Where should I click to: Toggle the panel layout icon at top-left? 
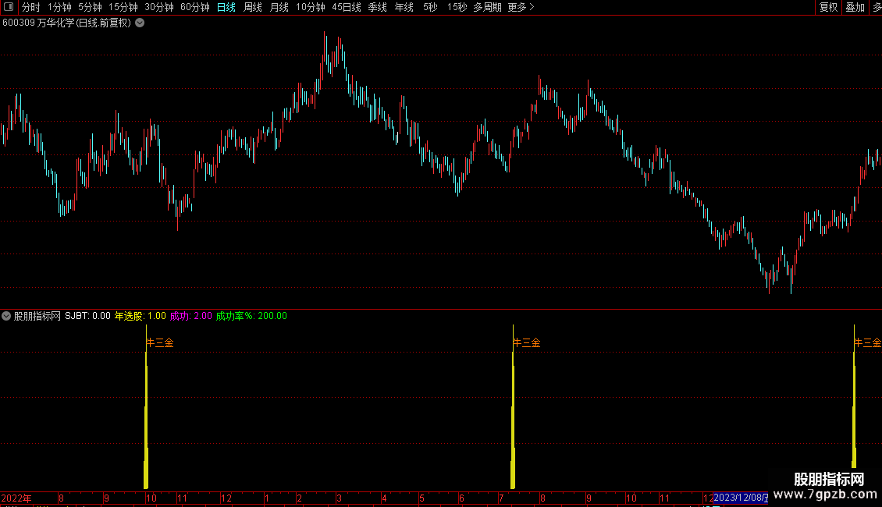[x=9, y=7]
